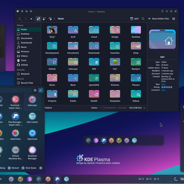The height and width of the screenshot is (184, 184).
Task: Select Documents in Places panel
Action: click(29, 38)
